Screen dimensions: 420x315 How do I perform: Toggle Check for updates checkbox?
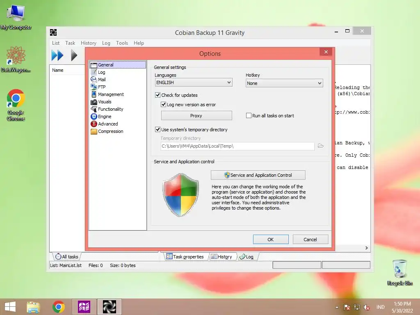(x=158, y=95)
